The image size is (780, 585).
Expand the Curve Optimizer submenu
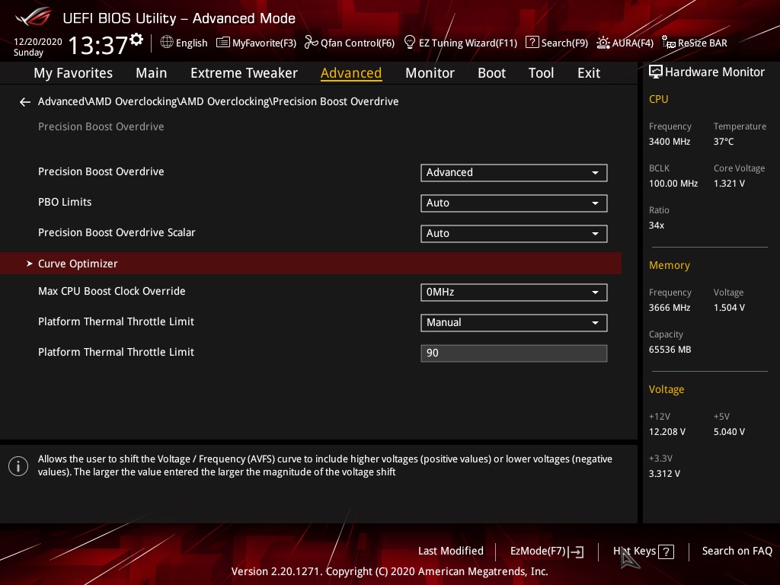pos(311,263)
